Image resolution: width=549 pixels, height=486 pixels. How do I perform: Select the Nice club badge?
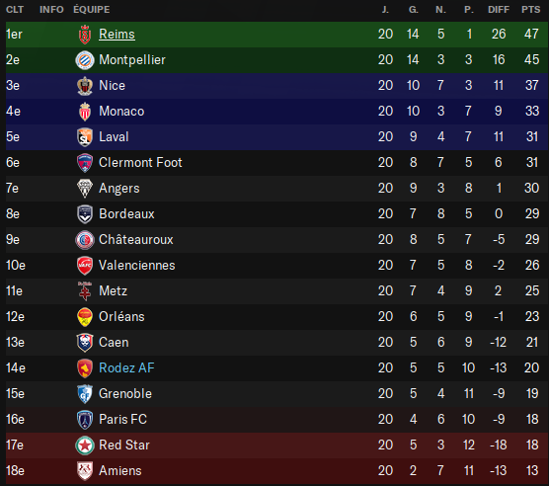(85, 86)
